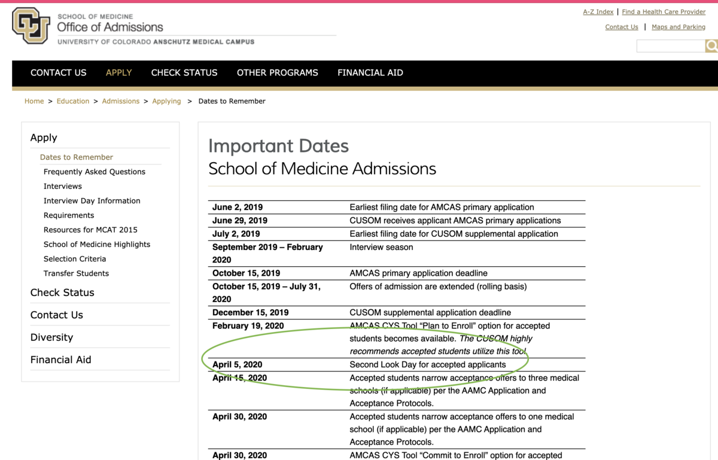
Task: Open Frequently Asked Questions in sidebar
Action: pyautogui.click(x=95, y=172)
